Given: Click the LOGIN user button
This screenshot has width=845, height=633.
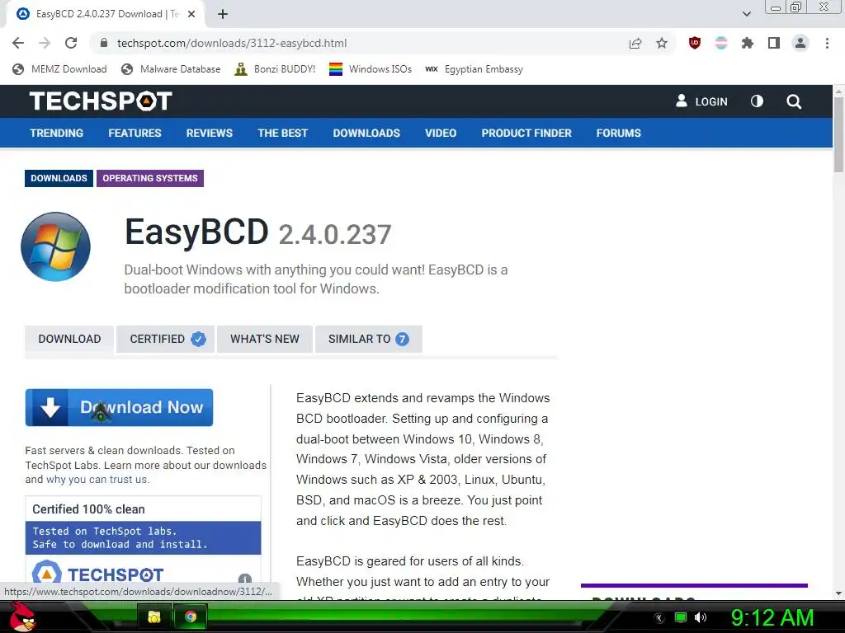Looking at the screenshot, I should coord(701,101).
